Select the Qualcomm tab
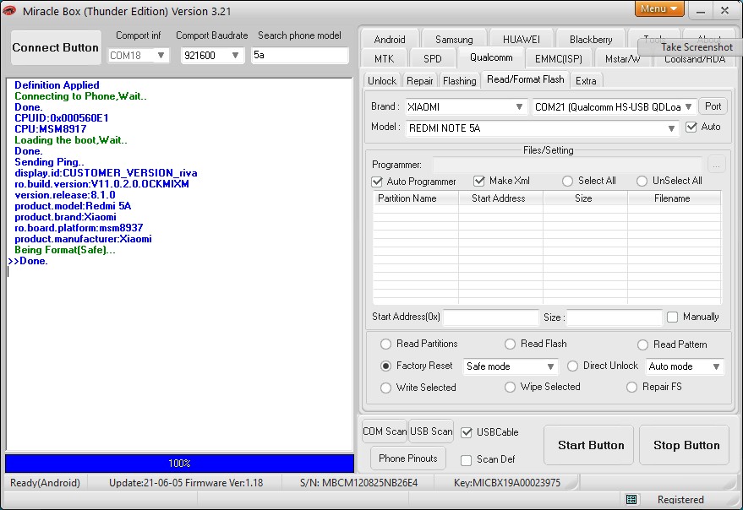 [491, 57]
